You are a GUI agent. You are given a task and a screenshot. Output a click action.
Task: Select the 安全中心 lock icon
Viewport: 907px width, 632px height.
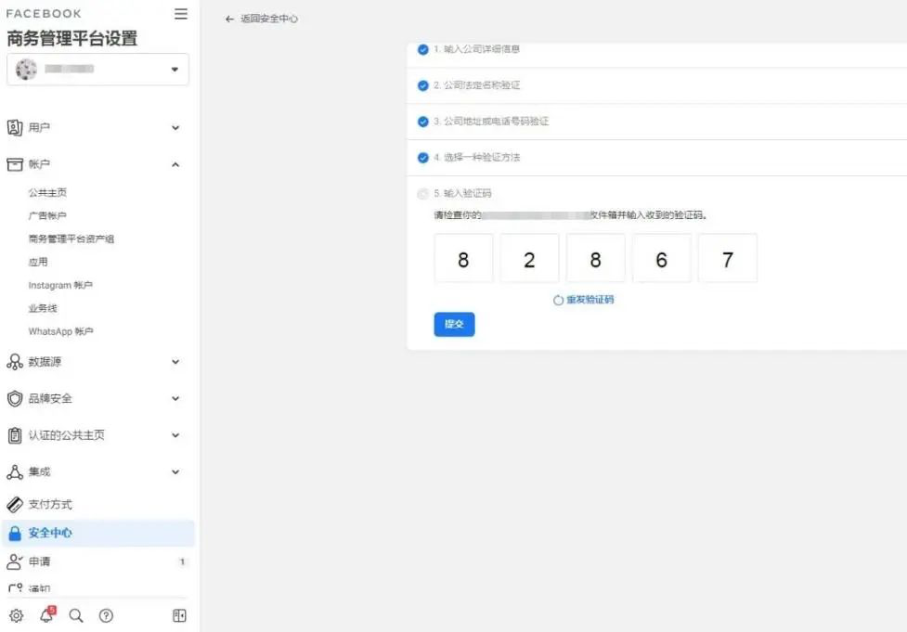(15, 533)
